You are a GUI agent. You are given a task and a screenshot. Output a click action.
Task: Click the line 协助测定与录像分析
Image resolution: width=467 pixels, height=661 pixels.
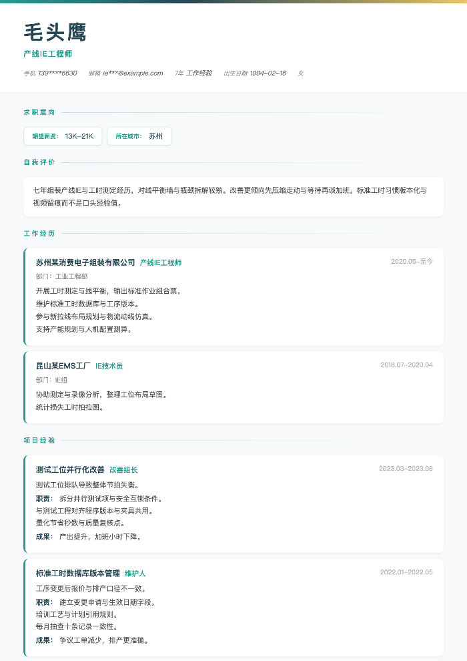pyautogui.click(x=102, y=395)
